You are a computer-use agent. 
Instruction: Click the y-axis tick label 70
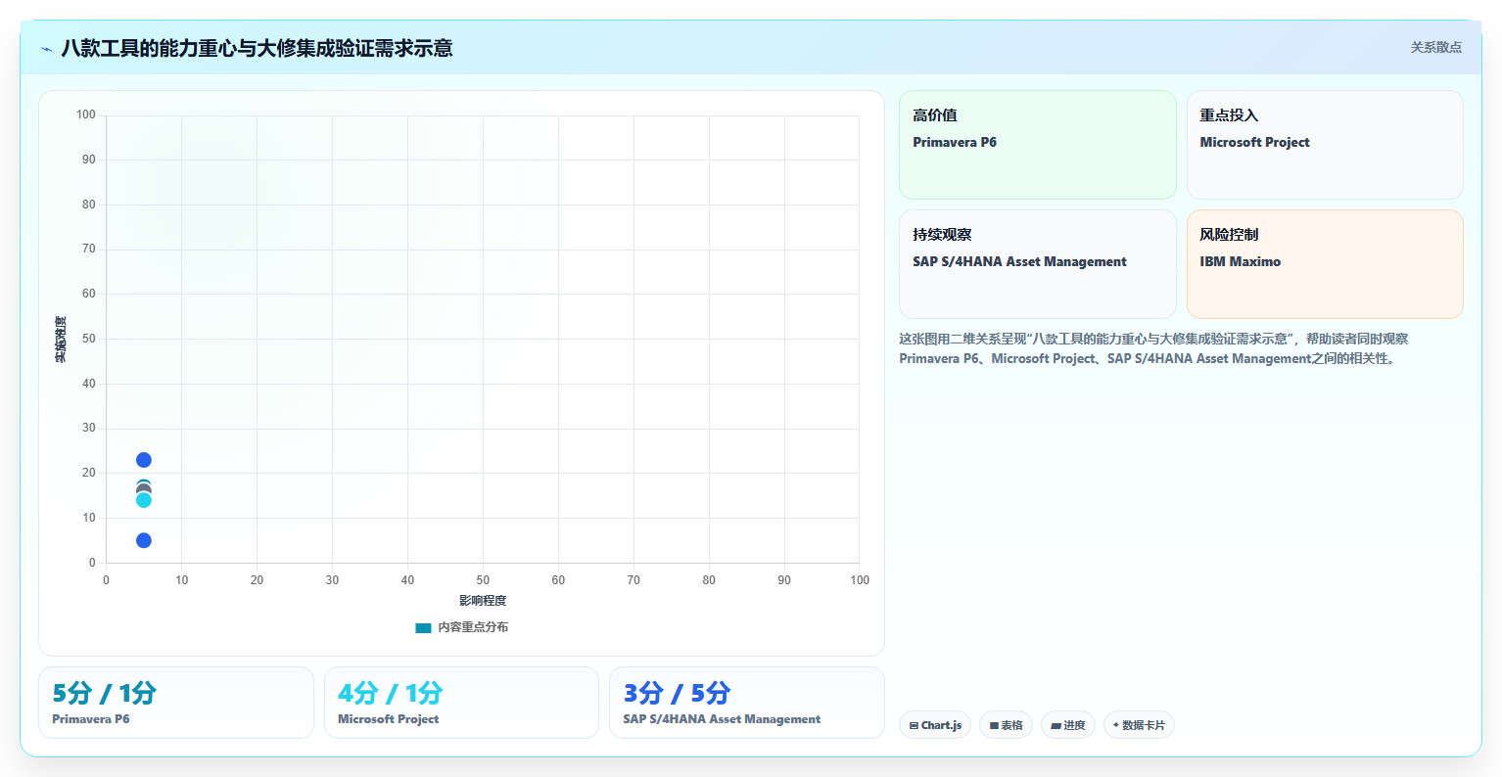[x=89, y=249]
